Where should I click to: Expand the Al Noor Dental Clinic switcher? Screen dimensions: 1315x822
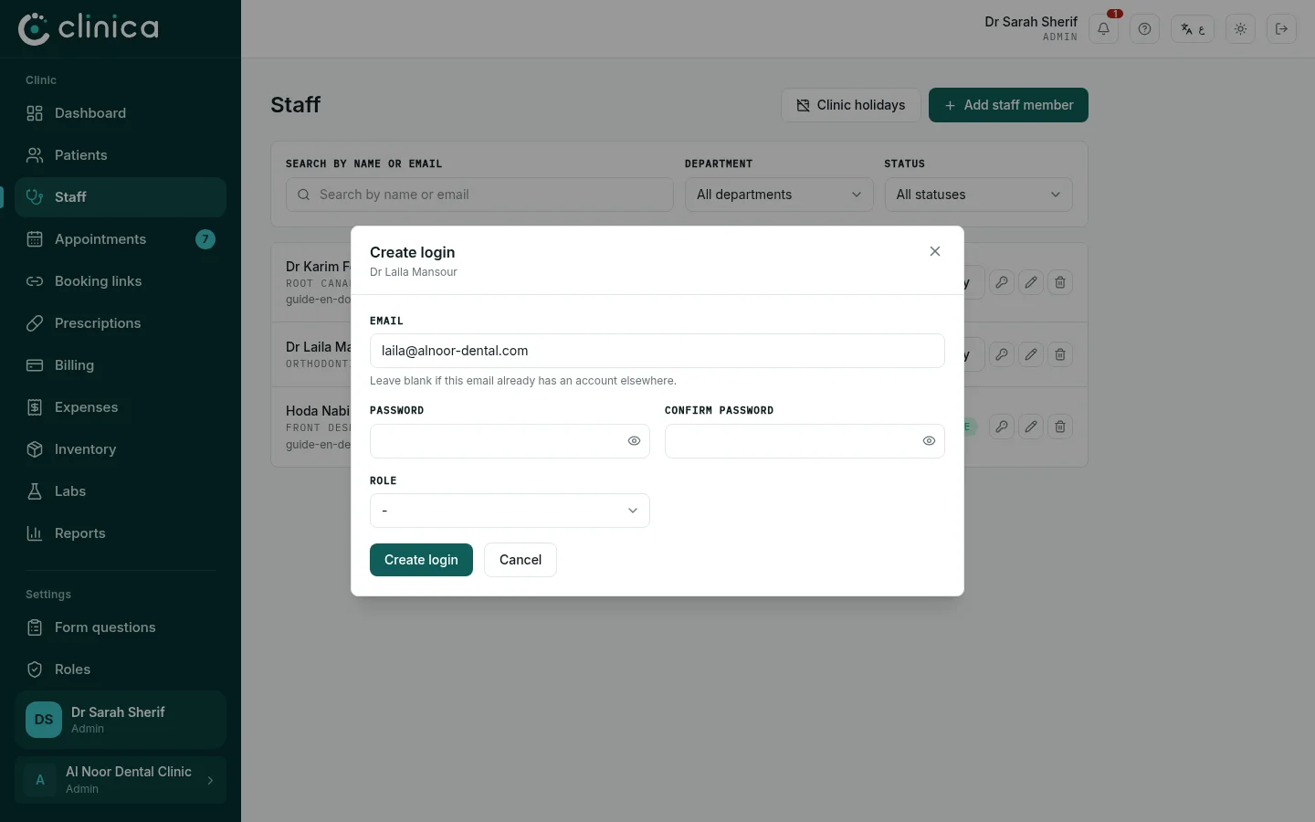coord(121,780)
